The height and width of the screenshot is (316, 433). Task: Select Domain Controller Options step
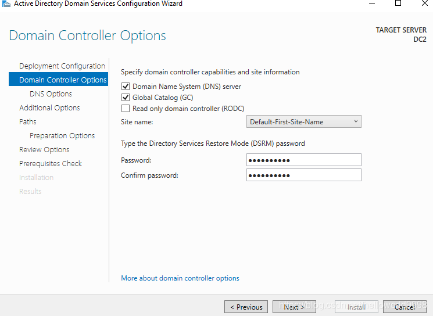click(x=58, y=79)
